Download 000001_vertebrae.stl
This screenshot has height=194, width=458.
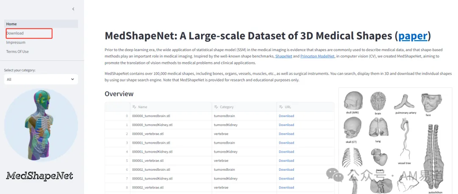pos(286,161)
